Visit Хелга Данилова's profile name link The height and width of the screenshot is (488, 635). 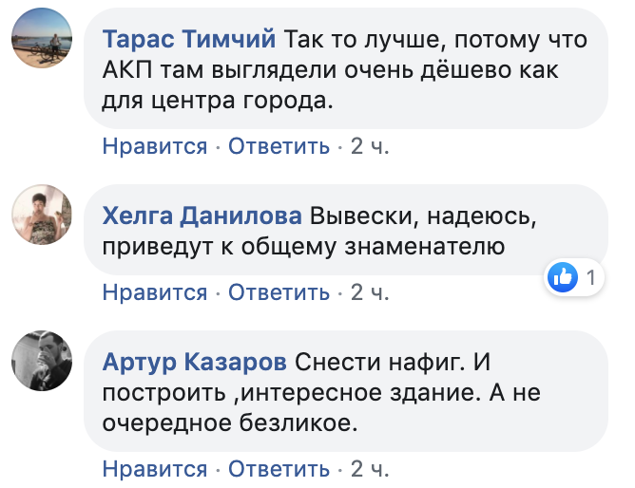click(202, 216)
